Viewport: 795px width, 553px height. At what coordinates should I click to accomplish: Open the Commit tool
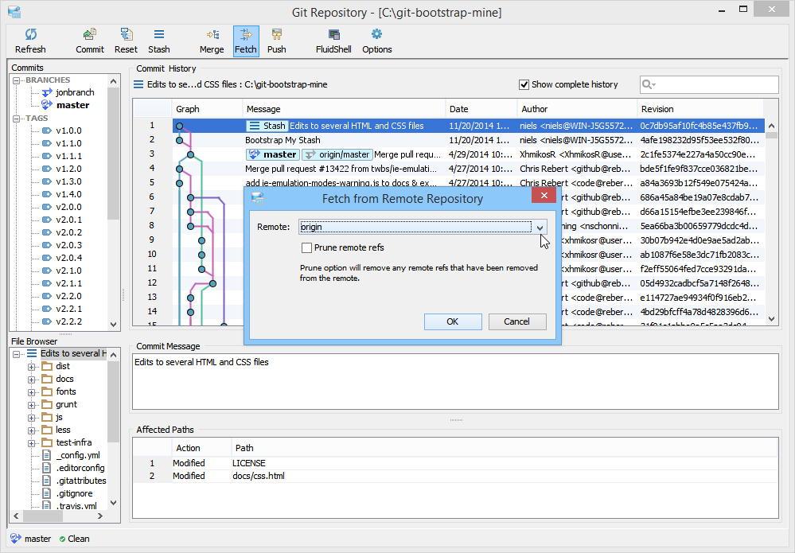tap(90, 41)
